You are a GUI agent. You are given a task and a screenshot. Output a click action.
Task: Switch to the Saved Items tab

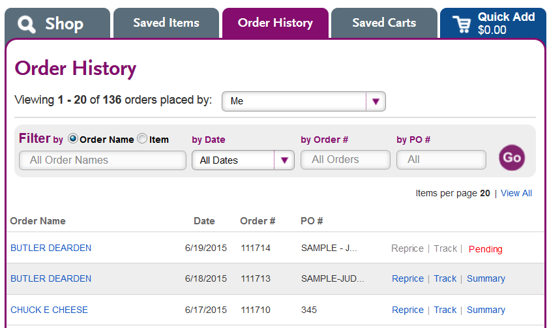click(x=166, y=23)
